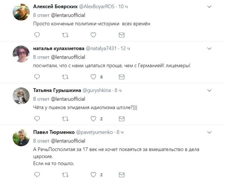
Task: Open dropdown arrow on Павел Тюрменко's tweet
Action: [x=209, y=132]
